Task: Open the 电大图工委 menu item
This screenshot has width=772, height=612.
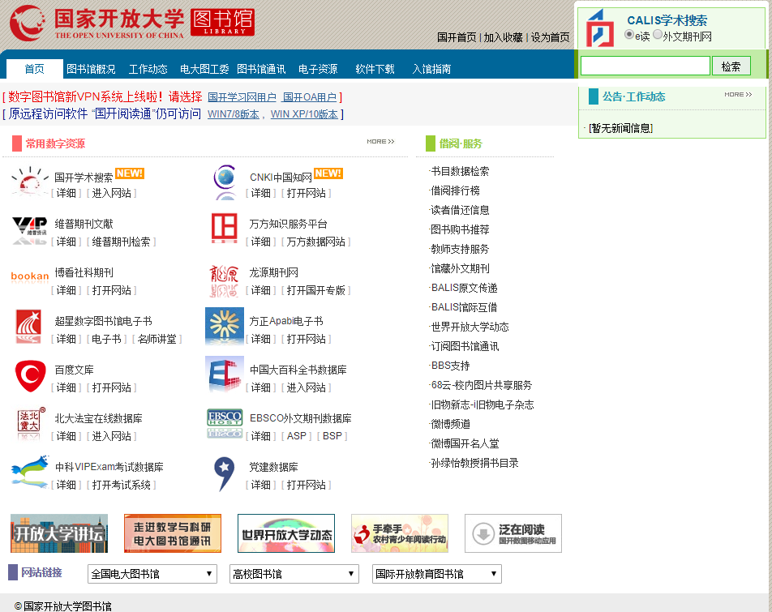Action: pos(204,69)
